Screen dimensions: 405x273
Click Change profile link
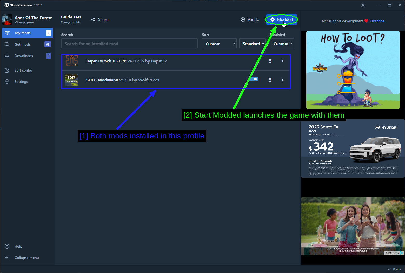point(71,22)
